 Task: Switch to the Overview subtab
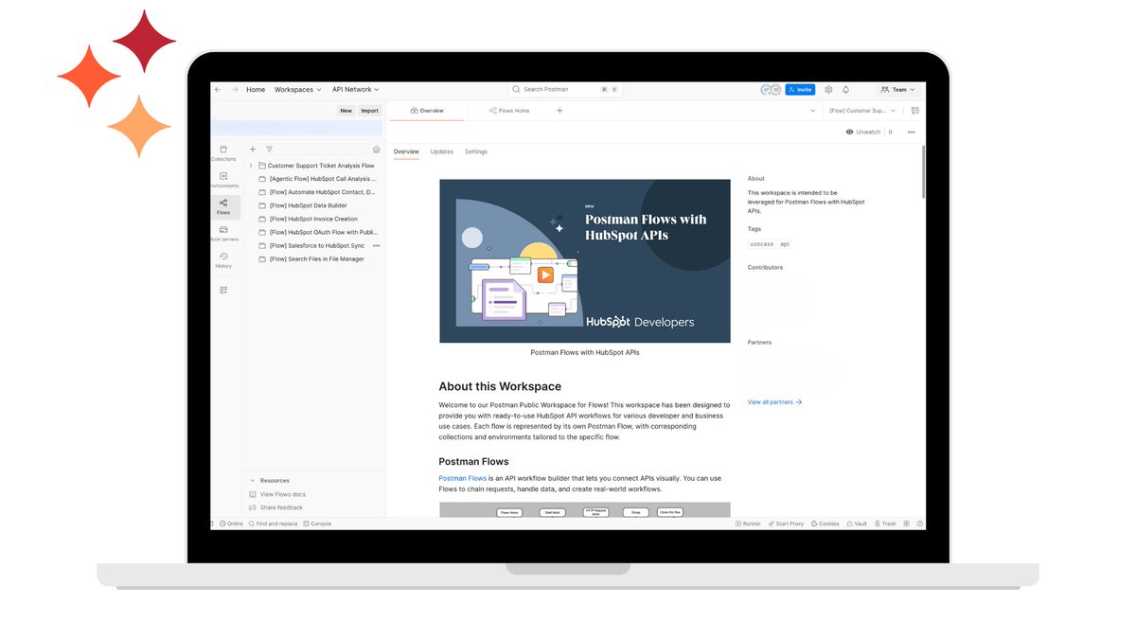point(406,151)
